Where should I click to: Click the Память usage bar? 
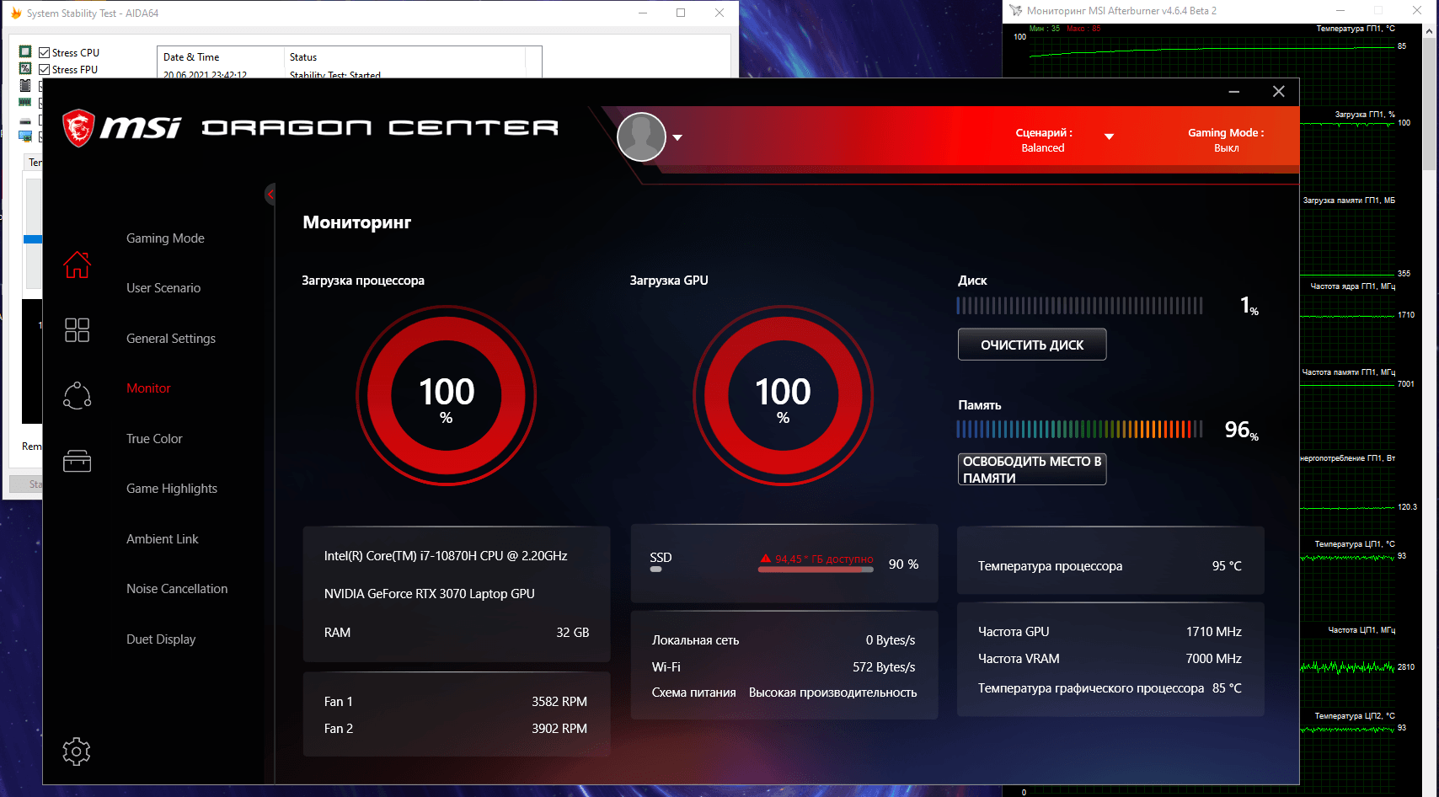pyautogui.click(x=1080, y=430)
